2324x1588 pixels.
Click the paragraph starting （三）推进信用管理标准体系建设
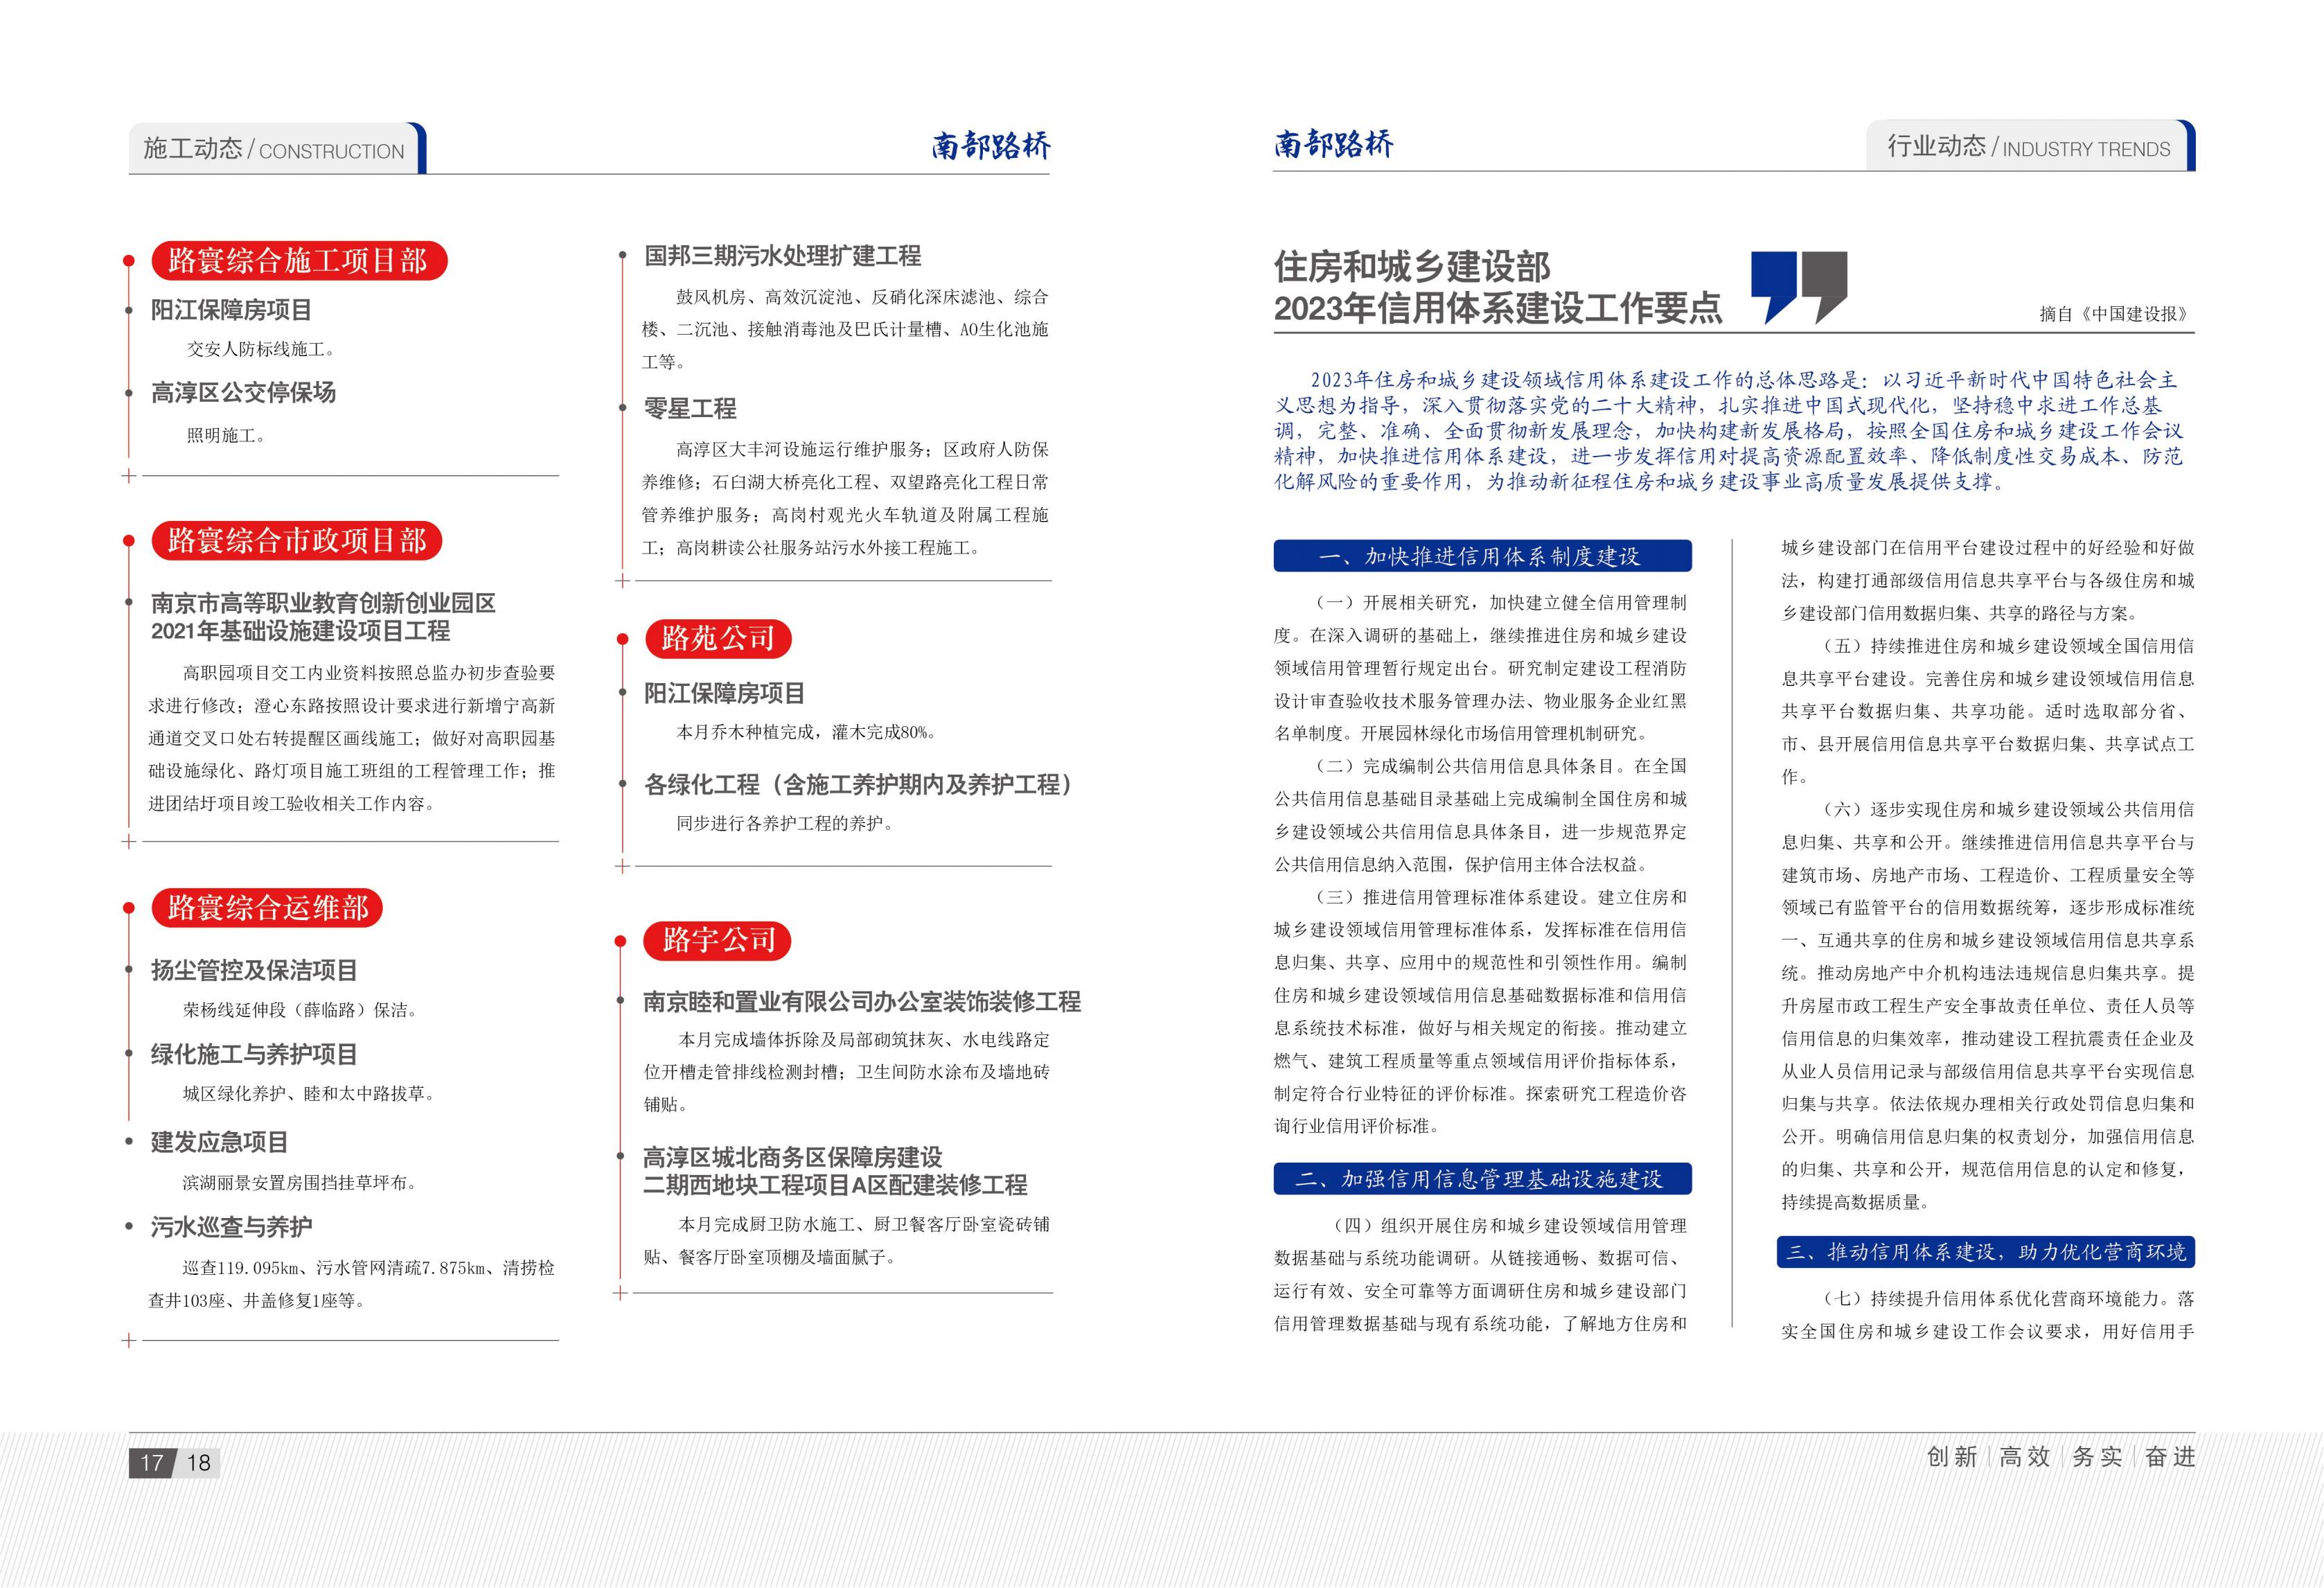tap(1481, 1011)
